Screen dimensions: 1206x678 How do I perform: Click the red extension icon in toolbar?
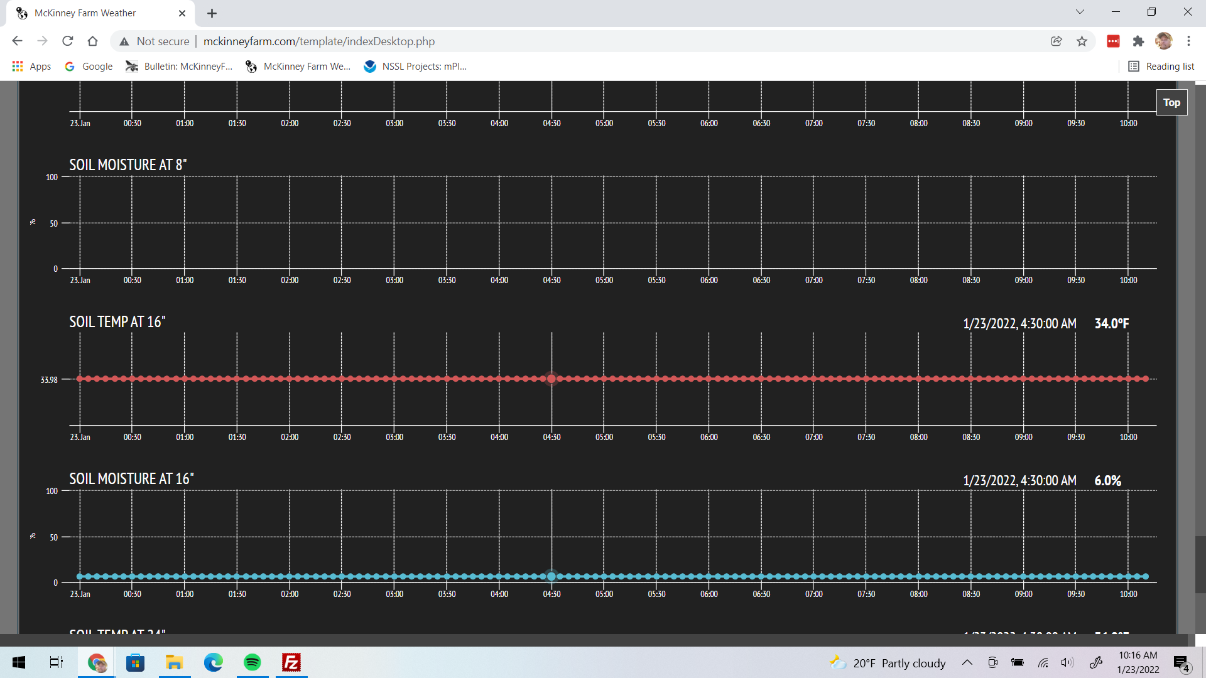1113,41
